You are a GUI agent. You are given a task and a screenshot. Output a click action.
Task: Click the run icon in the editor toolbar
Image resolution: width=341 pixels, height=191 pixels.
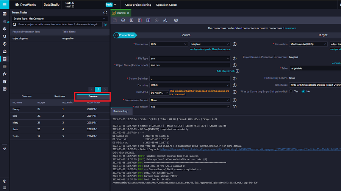point(123,20)
